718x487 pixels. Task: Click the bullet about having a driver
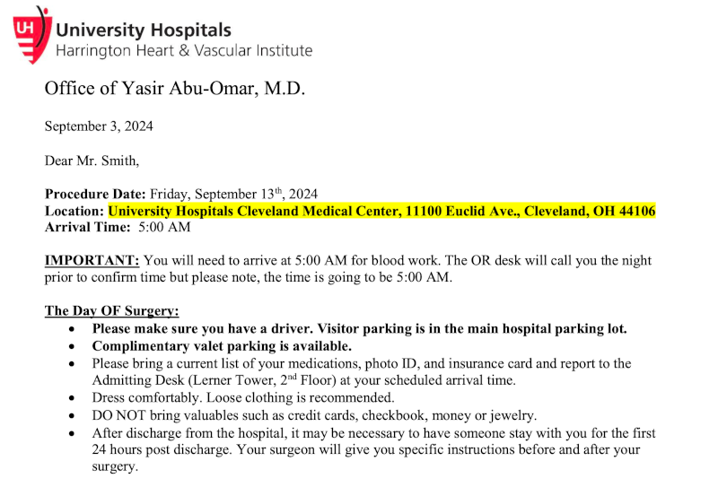point(359,328)
